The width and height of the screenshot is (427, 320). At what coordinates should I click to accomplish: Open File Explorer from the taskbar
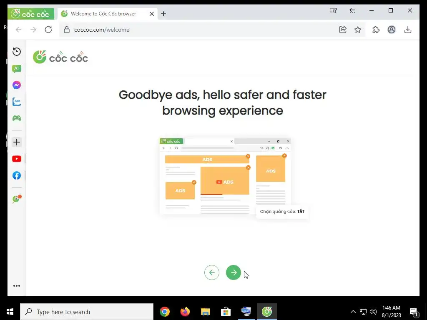206,312
